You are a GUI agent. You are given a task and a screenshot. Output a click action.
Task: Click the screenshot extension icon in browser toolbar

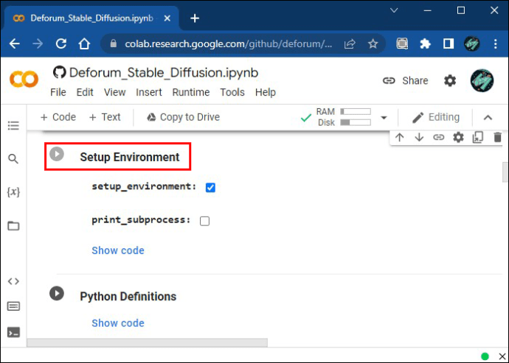[402, 43]
